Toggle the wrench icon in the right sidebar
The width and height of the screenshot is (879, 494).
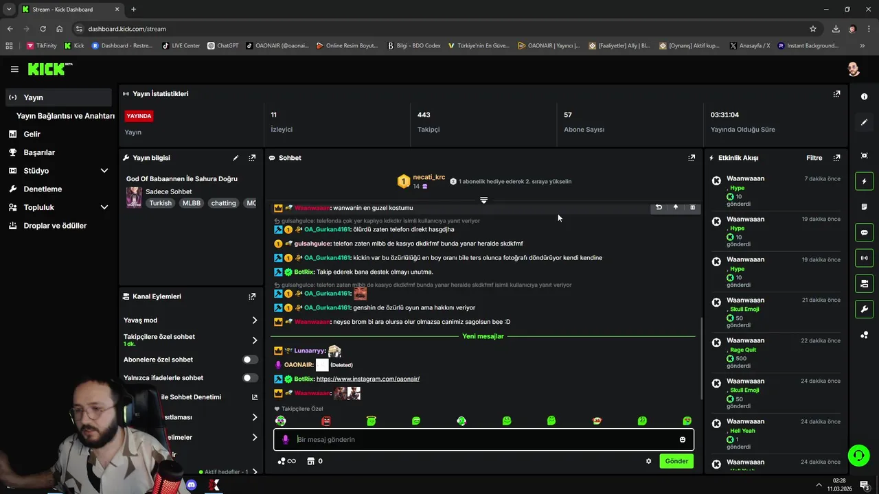(864, 309)
